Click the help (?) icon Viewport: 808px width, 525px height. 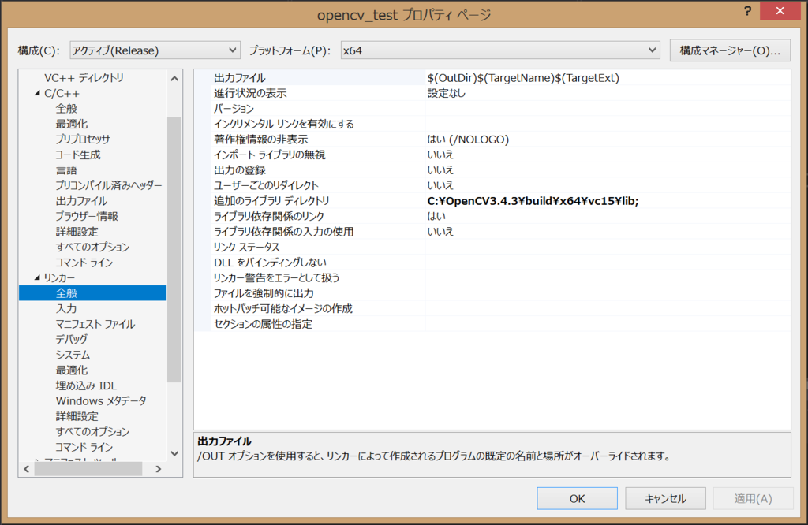[746, 10]
